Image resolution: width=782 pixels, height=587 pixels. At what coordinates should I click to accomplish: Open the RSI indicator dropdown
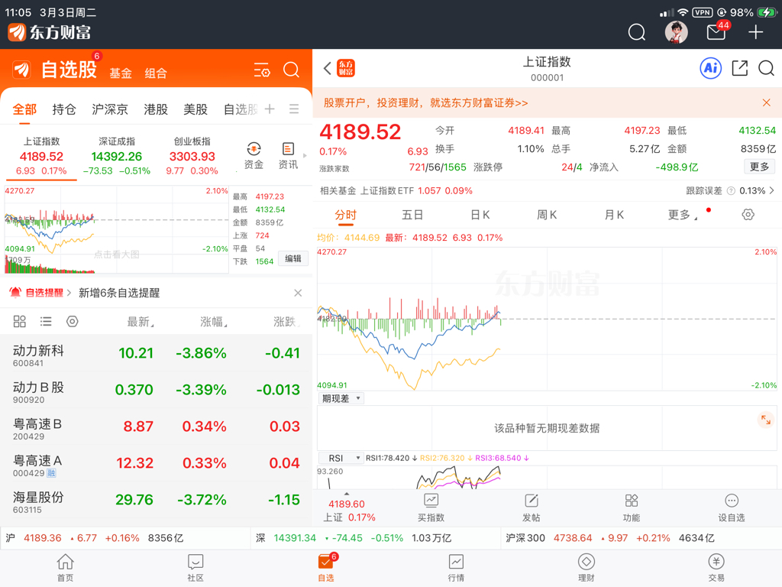pos(341,459)
